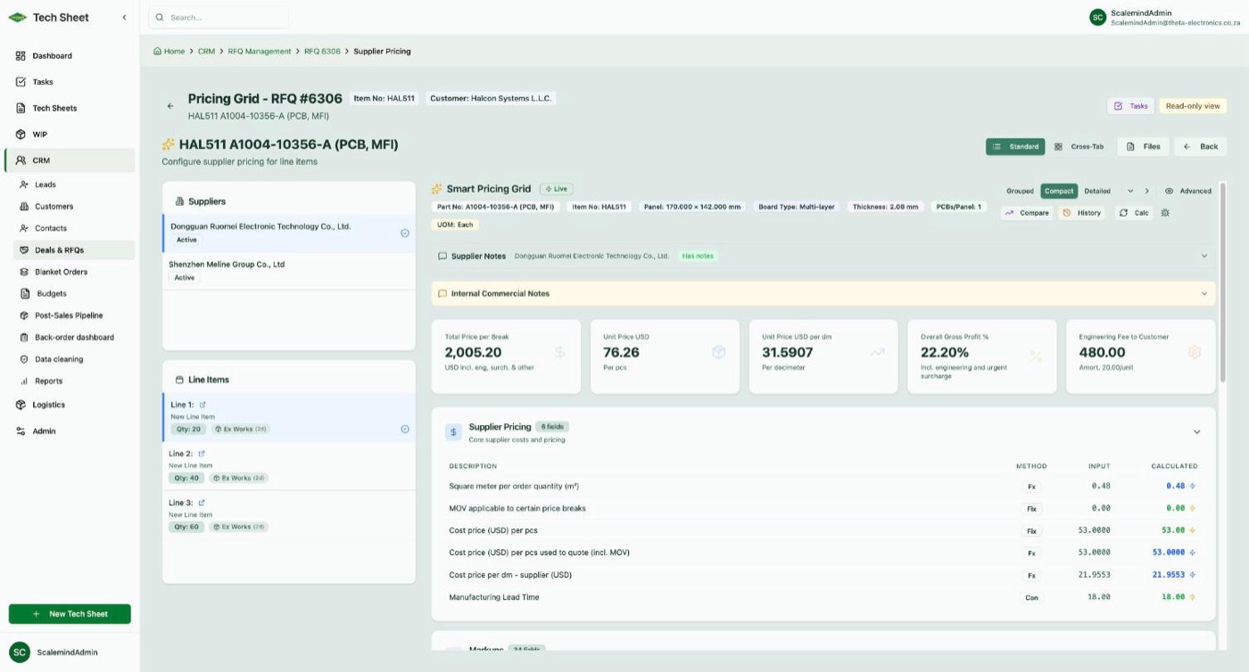Open the Dashboard icon in sidebar

pyautogui.click(x=21, y=56)
